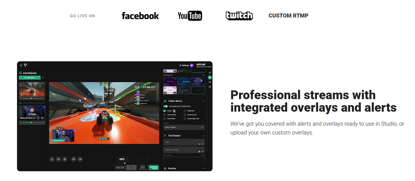This screenshot has height=181, width=415.
Task: Click the three-dot menu on Hey! banner
Action: pos(202,144)
